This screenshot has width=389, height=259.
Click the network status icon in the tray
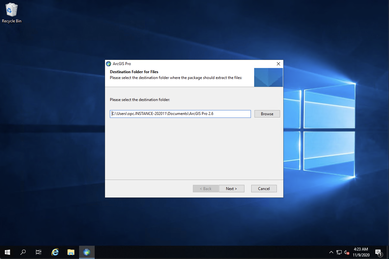(339, 252)
